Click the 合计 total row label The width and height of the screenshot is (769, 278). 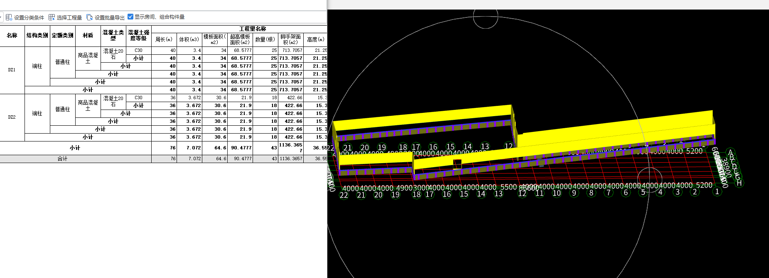[63, 159]
